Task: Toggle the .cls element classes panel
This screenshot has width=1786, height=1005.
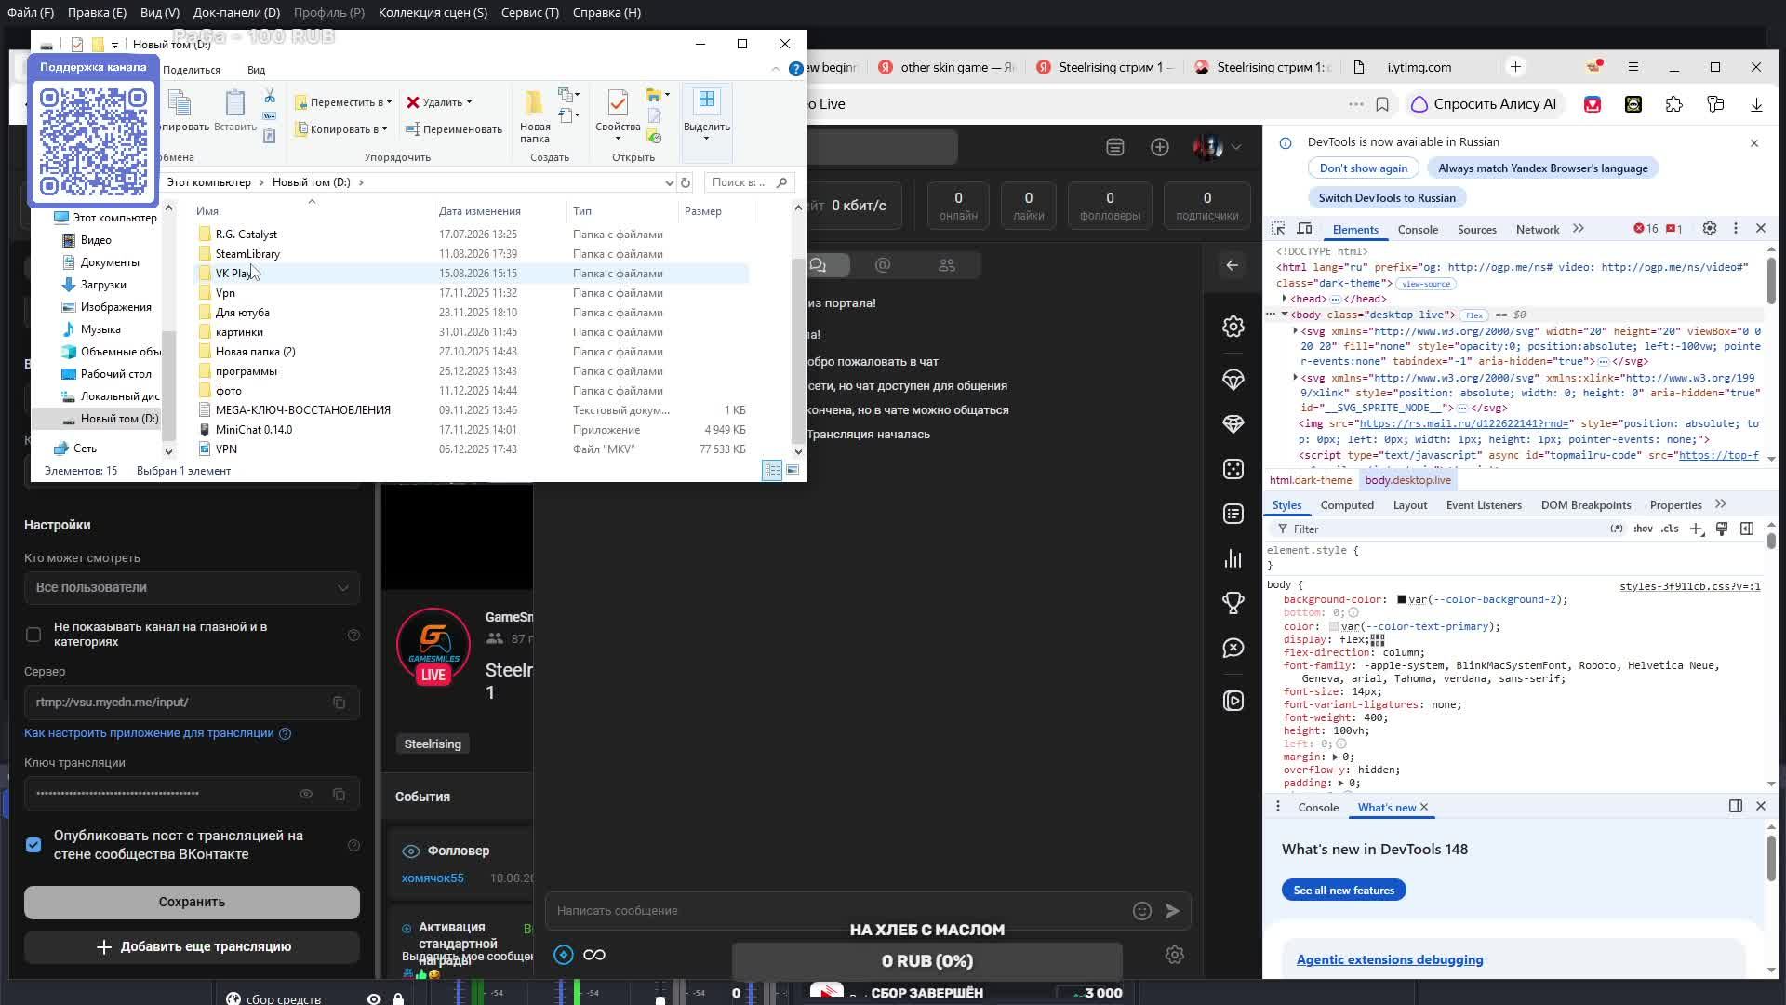Action: [x=1671, y=529]
